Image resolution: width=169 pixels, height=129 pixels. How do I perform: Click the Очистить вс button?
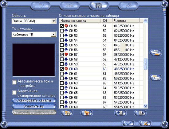coord(34,106)
